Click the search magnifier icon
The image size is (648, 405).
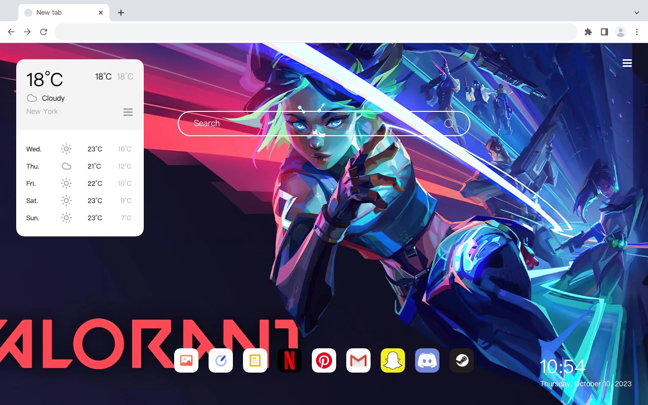click(x=449, y=124)
